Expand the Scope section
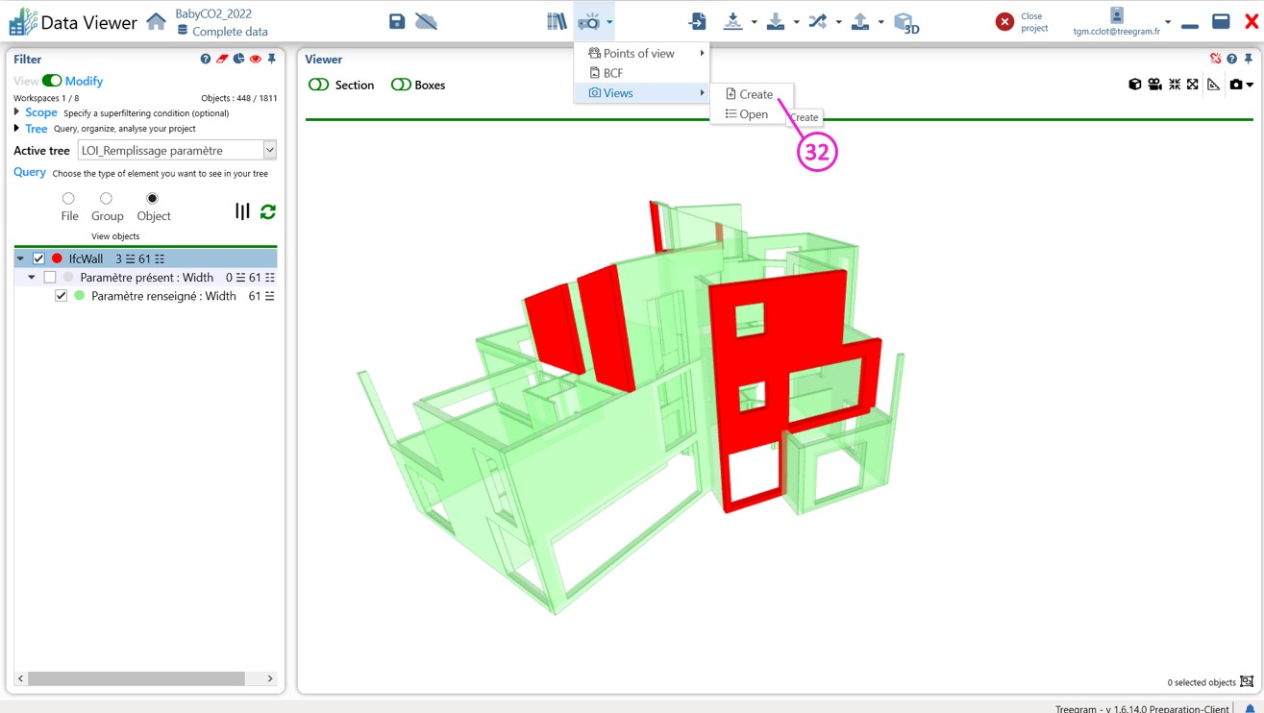1264x713 pixels. point(17,112)
